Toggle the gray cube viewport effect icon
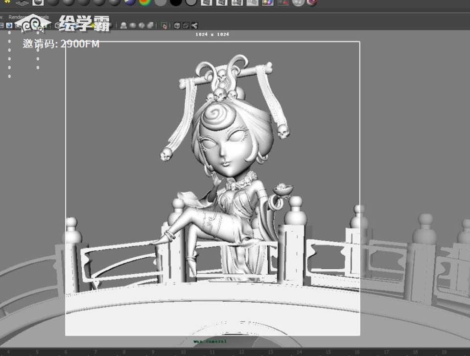470x356 pixels. pyautogui.click(x=150, y=25)
